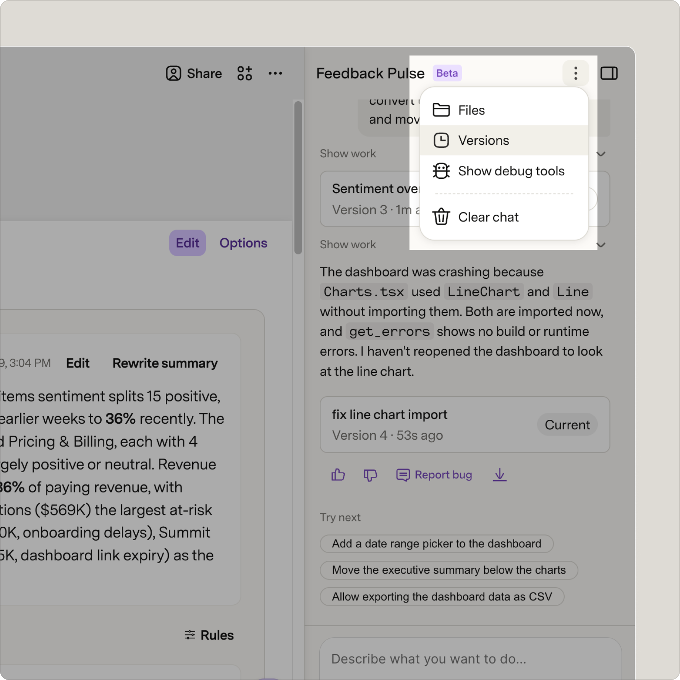Click the Current version badge
Image resolution: width=680 pixels, height=680 pixels.
point(567,425)
